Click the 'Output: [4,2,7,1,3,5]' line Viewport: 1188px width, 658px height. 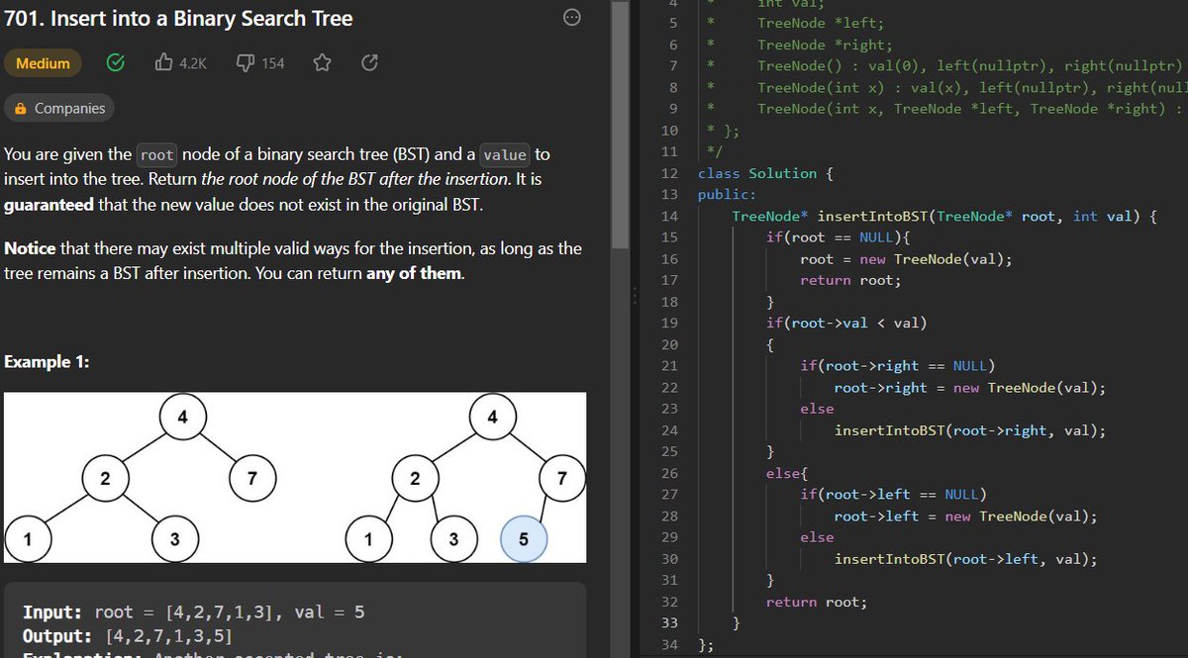[x=127, y=635]
